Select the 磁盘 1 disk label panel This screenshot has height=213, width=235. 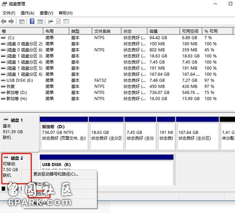[20, 133]
